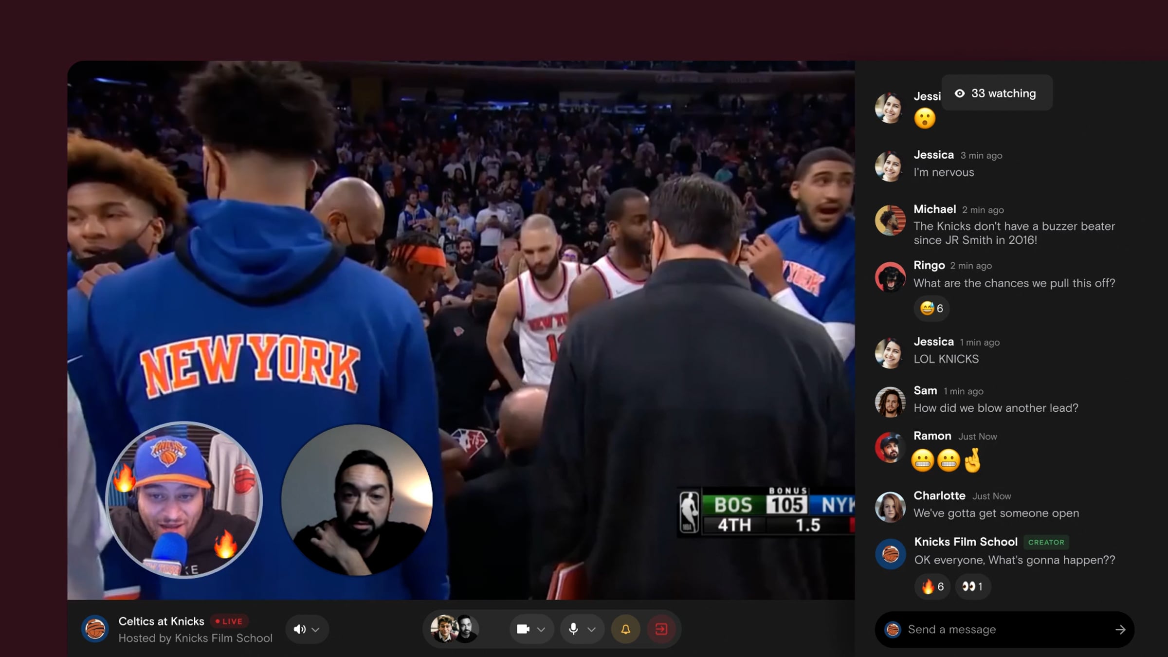Expand the microphone options chevron
This screenshot has width=1168, height=657.
591,630
